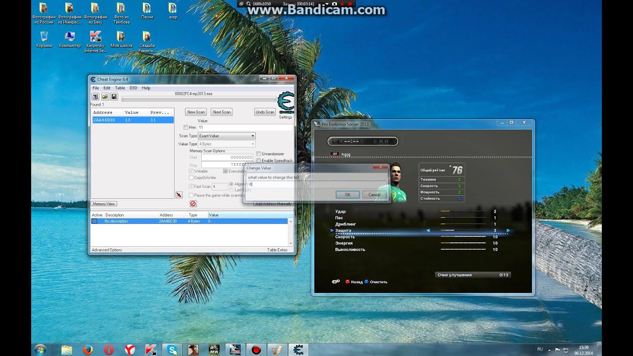Toggle Pause the game while scanning
Image resolution: width=633 pixels, height=356 pixels.
click(191, 195)
